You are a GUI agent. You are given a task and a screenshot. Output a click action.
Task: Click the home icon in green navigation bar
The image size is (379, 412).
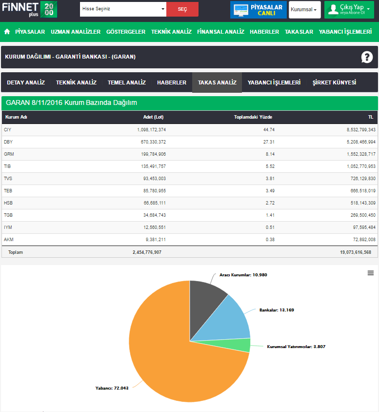pyautogui.click(x=7, y=32)
